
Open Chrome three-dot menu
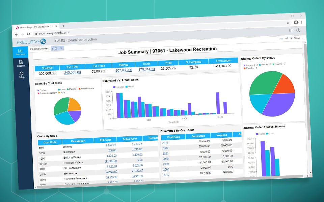[x=302, y=22]
